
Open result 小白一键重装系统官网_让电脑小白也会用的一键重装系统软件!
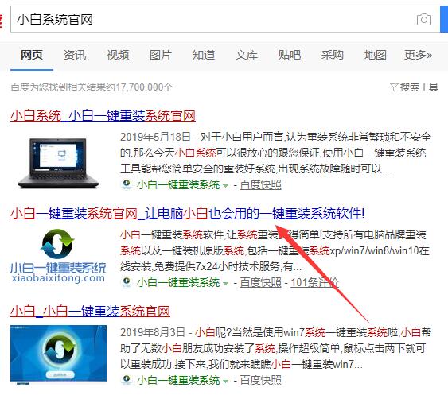pos(188,214)
